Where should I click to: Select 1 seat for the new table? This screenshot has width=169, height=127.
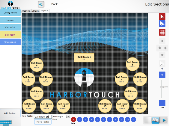tap(73, 119)
